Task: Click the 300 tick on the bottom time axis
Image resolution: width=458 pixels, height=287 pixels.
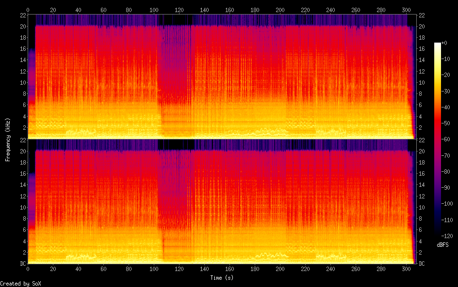Action: point(406,270)
